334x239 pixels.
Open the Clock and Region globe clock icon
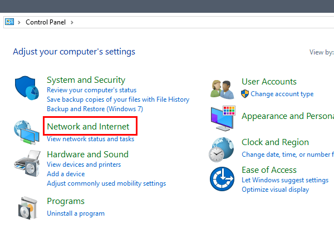(x=222, y=150)
